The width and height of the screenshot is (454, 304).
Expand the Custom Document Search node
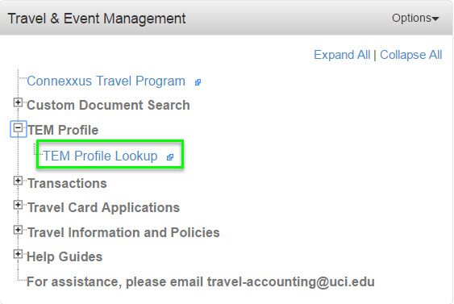tap(18, 102)
